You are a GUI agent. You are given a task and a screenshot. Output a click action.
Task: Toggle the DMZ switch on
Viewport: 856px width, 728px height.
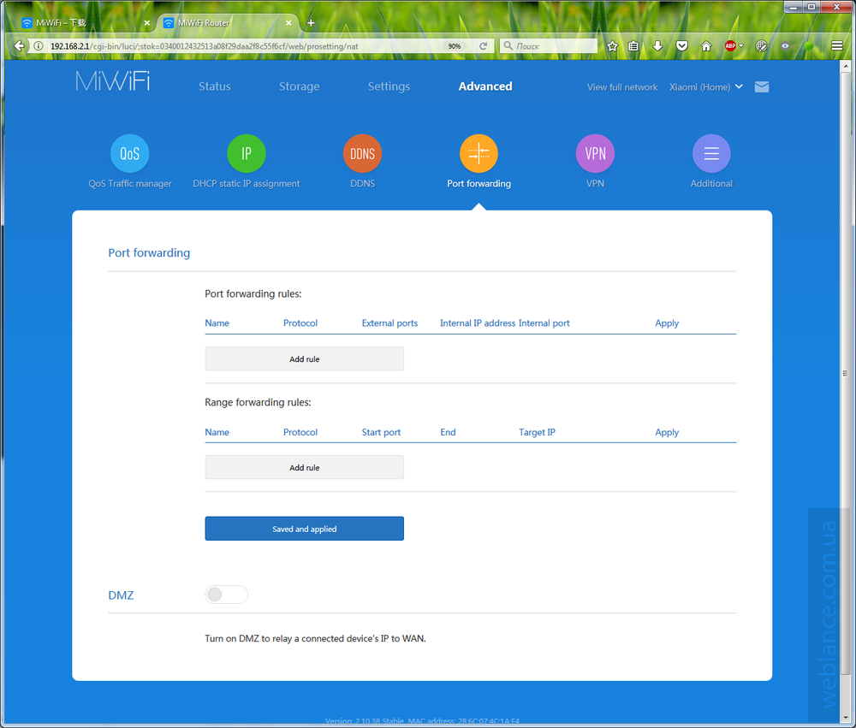click(x=227, y=595)
